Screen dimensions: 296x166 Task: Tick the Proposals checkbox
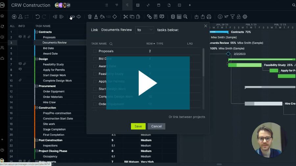click(95, 51)
